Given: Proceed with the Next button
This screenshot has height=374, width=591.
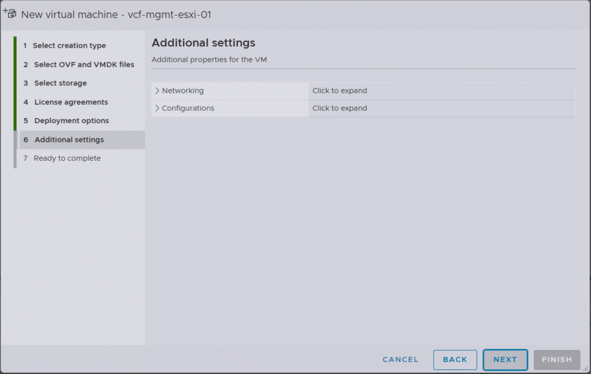Looking at the screenshot, I should pyautogui.click(x=505, y=360).
